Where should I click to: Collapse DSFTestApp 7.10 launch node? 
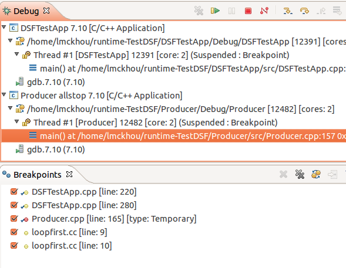(x=4, y=28)
